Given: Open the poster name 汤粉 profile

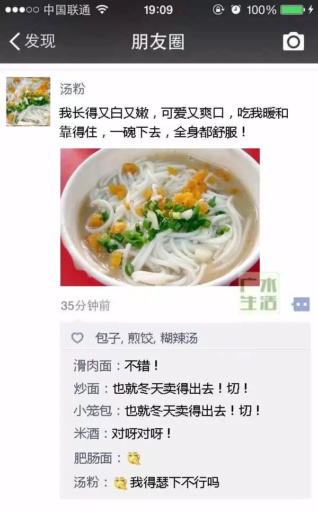Looking at the screenshot, I should (72, 89).
